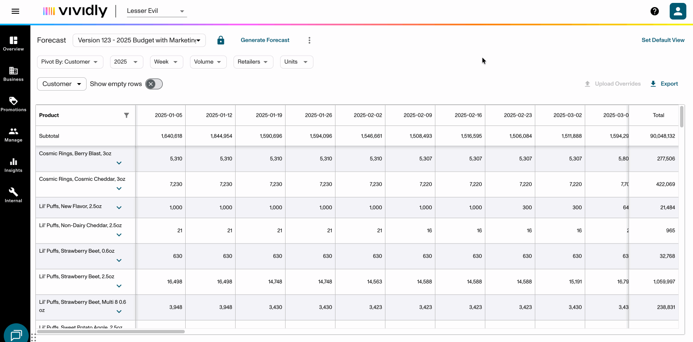Click the Product column filter icon
The height and width of the screenshot is (342, 693).
pos(127,116)
